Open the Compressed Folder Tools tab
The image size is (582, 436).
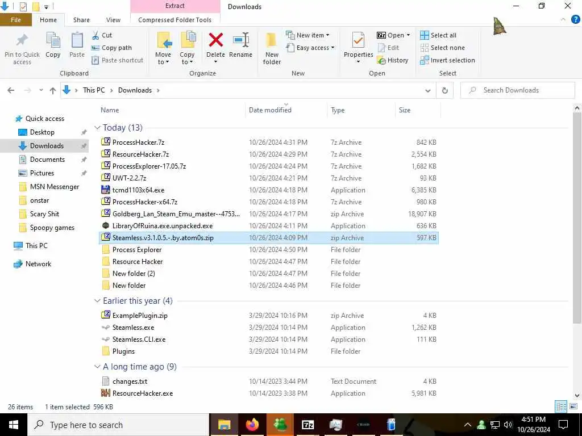pos(175,20)
